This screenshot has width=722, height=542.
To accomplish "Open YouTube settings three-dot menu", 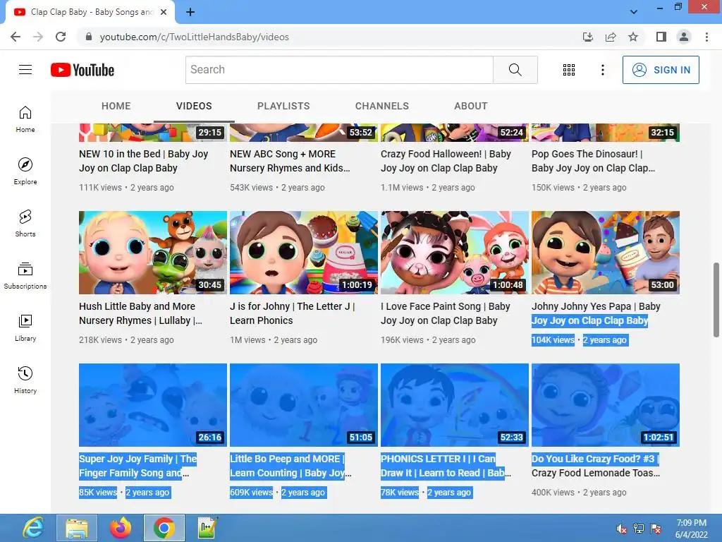I will click(602, 70).
